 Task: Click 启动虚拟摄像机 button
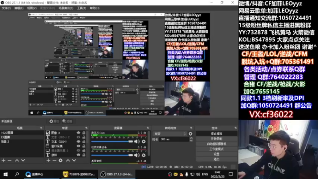[x=216, y=144]
